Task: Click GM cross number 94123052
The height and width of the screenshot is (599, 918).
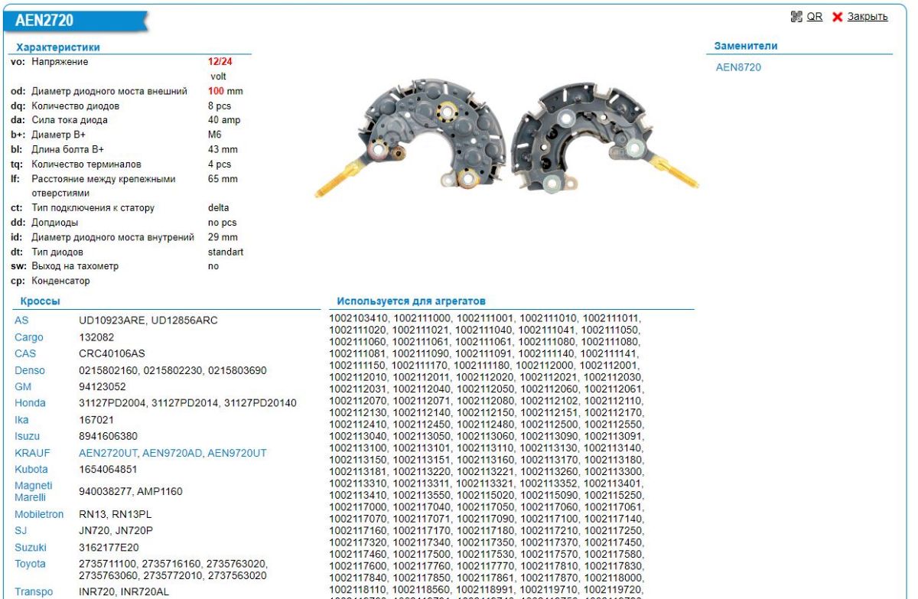Action: pyautogui.click(x=102, y=387)
